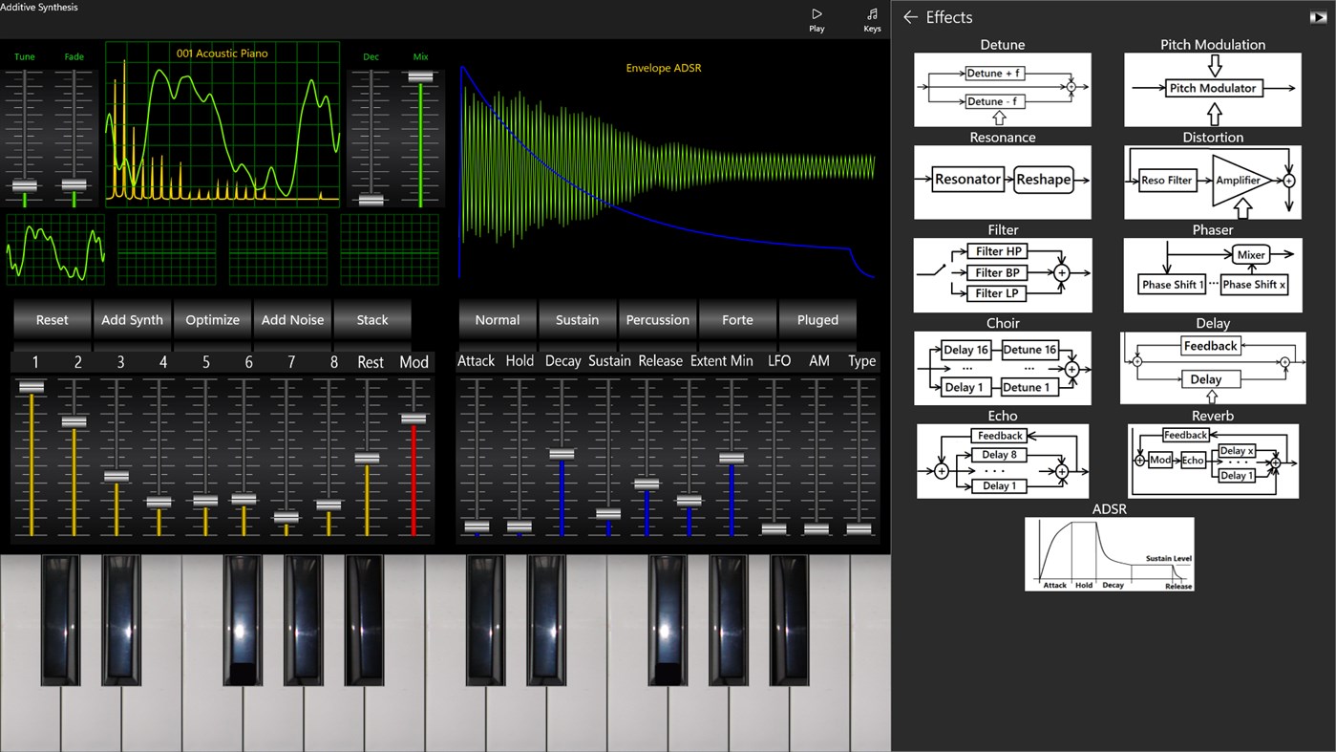Click the 001 Acoustic Piano preset name

[222, 54]
